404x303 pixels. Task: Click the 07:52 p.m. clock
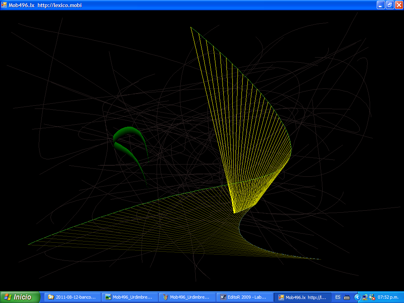click(x=389, y=297)
